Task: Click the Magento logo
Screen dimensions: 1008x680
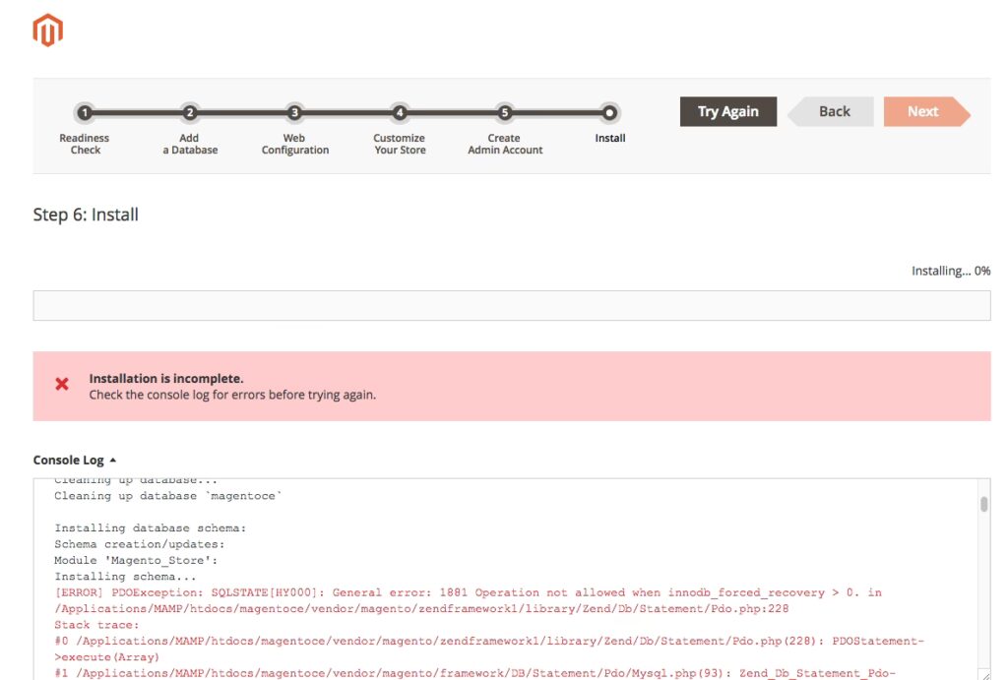Action: 47,31
